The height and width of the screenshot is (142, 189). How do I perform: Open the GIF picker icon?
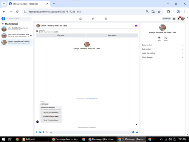pos(46,132)
